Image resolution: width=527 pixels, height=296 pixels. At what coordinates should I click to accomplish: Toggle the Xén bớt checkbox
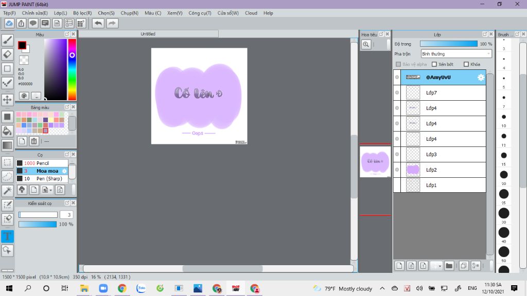(x=434, y=64)
